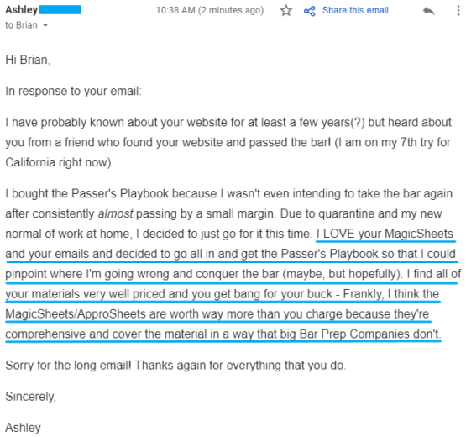
Task: Click the share network icon
Action: (x=309, y=11)
